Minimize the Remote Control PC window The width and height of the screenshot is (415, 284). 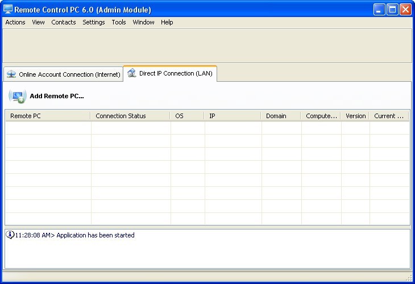click(379, 10)
